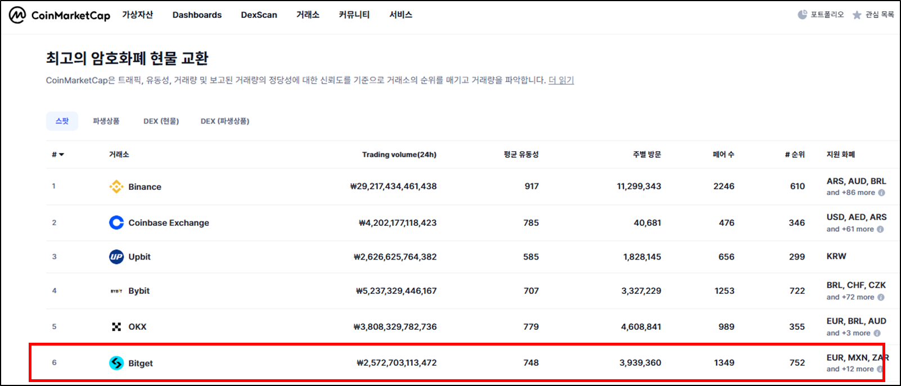901x386 pixels.
Task: Click Binance weekly visits 11,299,343
Action: point(639,187)
